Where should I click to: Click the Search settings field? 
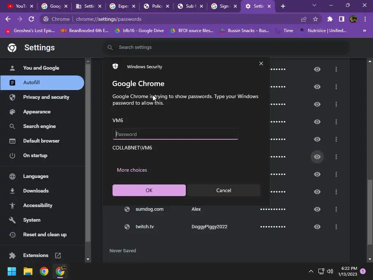pyautogui.click(x=226, y=47)
